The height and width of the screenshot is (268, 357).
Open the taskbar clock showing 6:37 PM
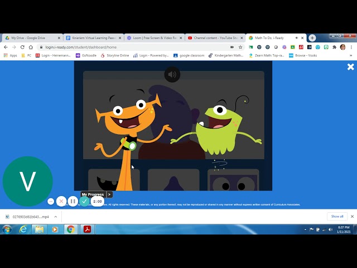click(344, 229)
